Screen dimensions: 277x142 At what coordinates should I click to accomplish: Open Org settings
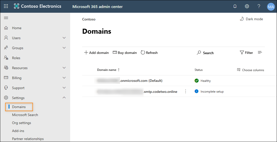(x=22, y=123)
